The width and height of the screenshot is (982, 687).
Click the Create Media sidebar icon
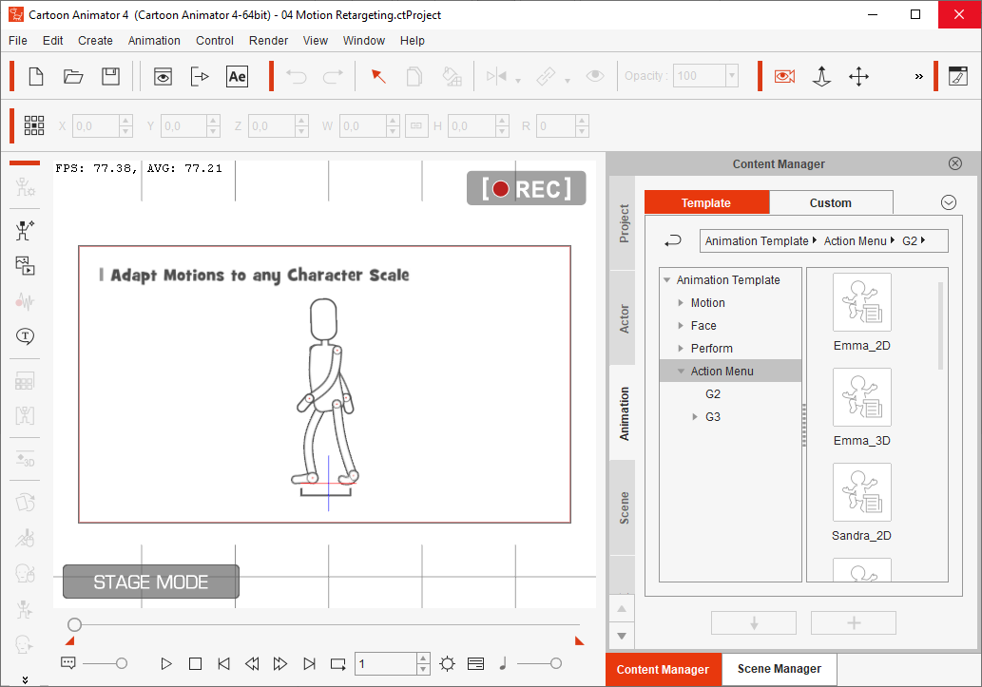[x=25, y=266]
